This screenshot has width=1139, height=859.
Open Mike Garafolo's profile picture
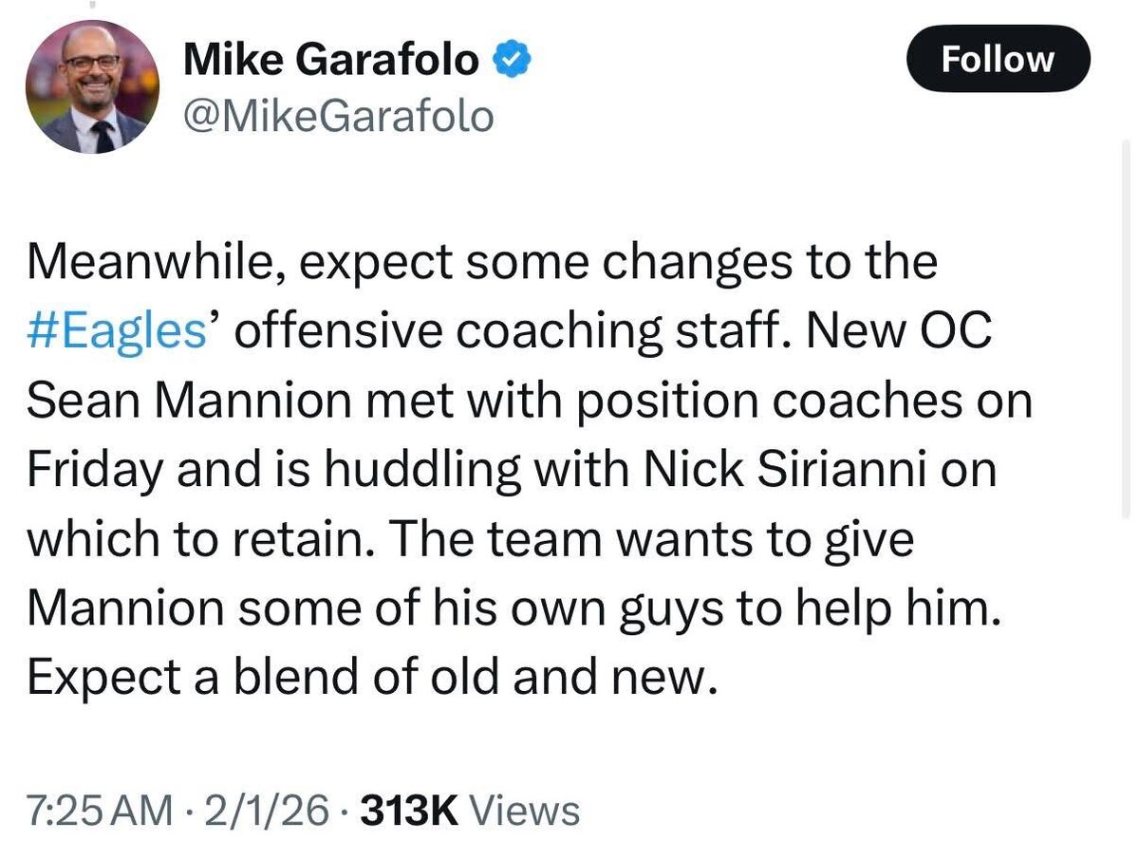point(91,87)
